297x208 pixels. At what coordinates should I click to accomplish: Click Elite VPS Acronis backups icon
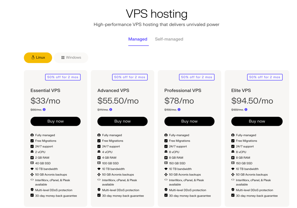[233, 174]
